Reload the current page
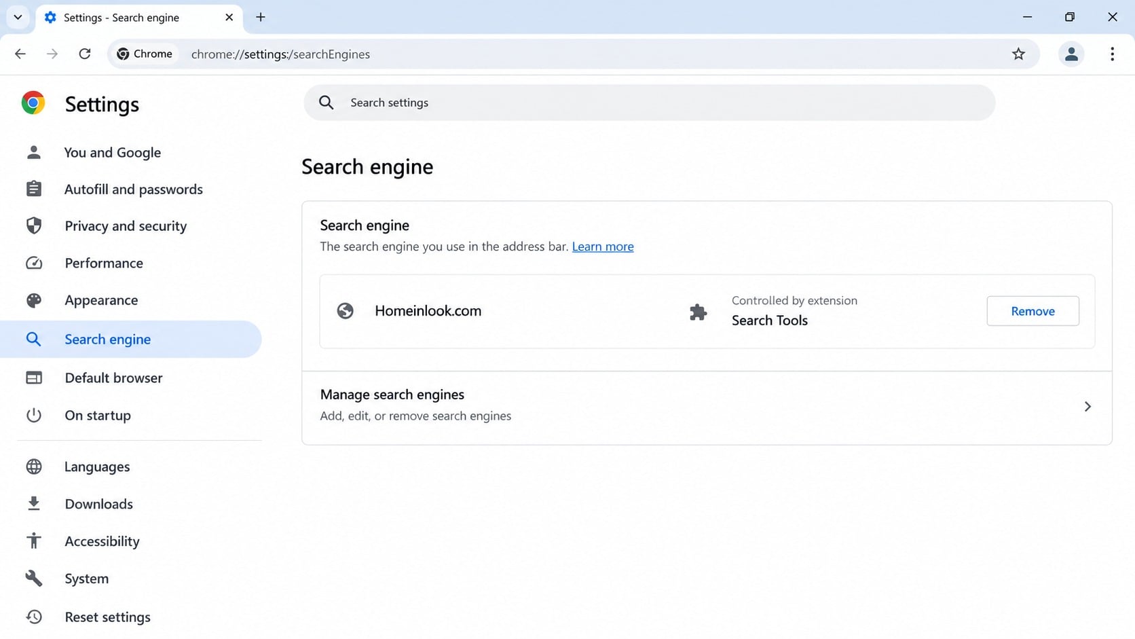Viewport: 1135px width, 639px height. coord(85,54)
